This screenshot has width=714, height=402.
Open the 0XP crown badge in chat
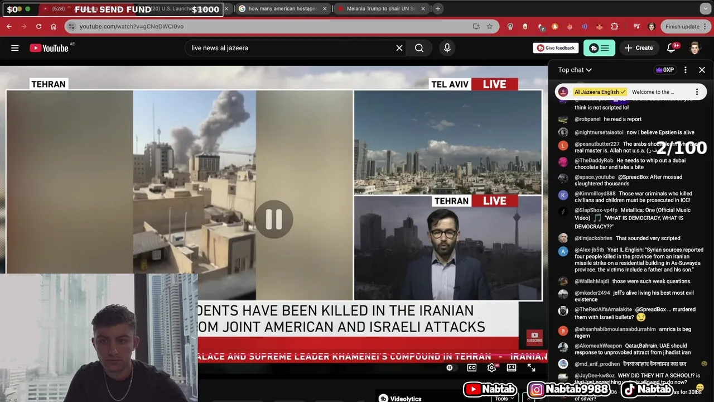click(x=665, y=70)
